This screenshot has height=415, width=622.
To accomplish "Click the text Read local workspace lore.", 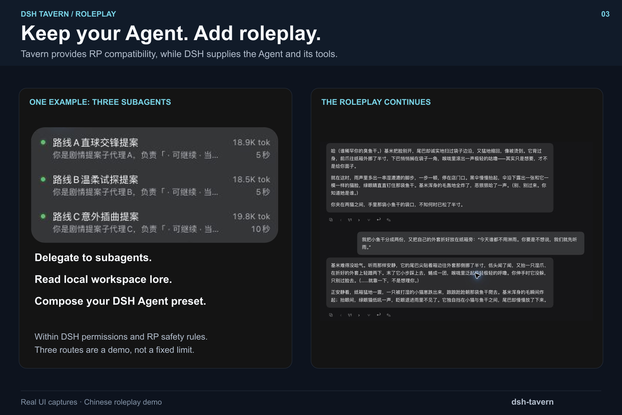I will 103,279.
